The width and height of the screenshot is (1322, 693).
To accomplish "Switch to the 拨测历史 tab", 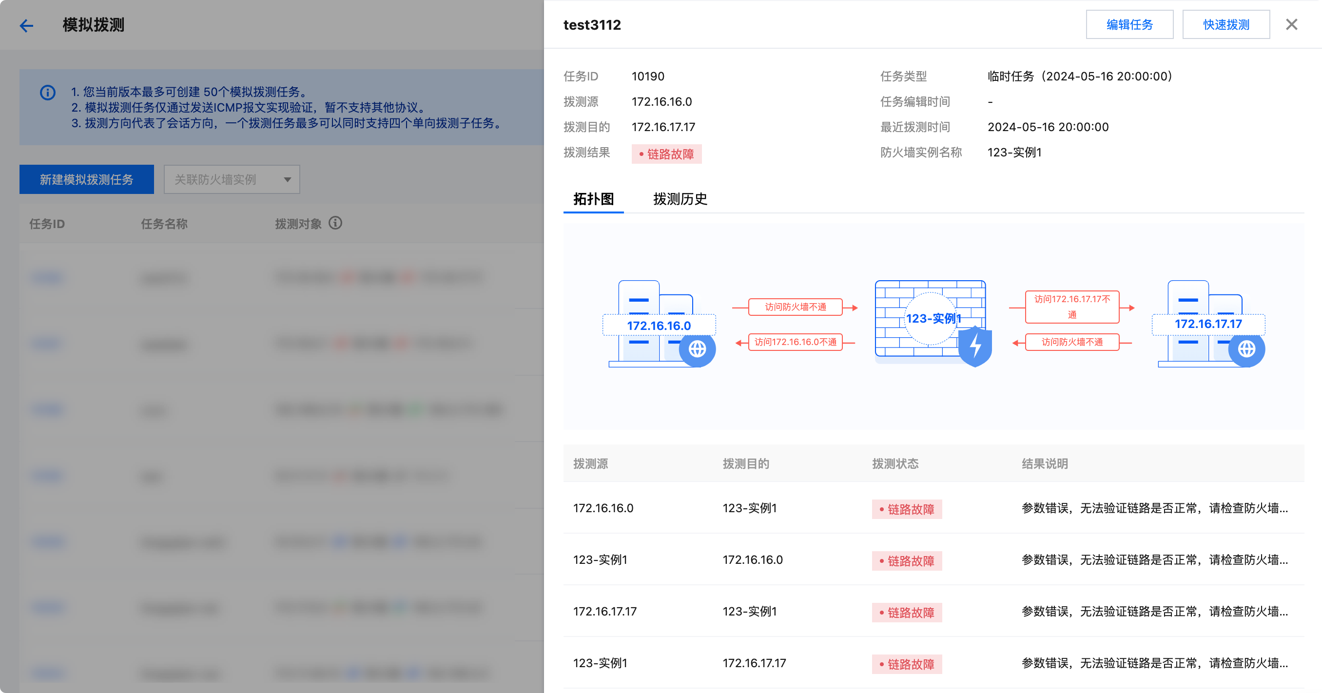I will (680, 199).
